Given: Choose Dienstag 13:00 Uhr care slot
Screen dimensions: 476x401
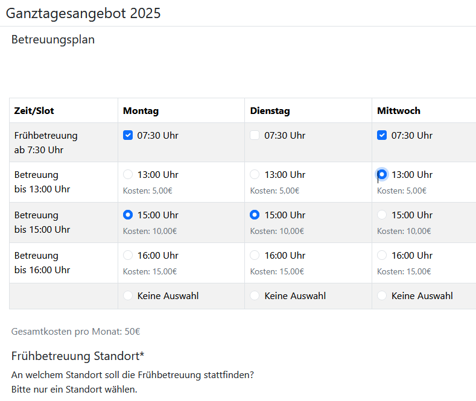Looking at the screenshot, I should pyautogui.click(x=255, y=174).
